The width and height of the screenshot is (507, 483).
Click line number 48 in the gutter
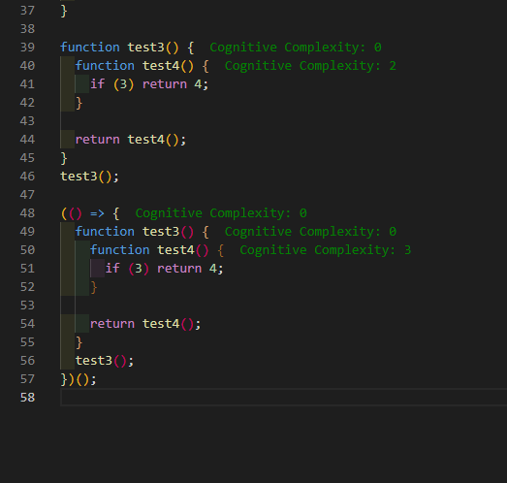27,213
